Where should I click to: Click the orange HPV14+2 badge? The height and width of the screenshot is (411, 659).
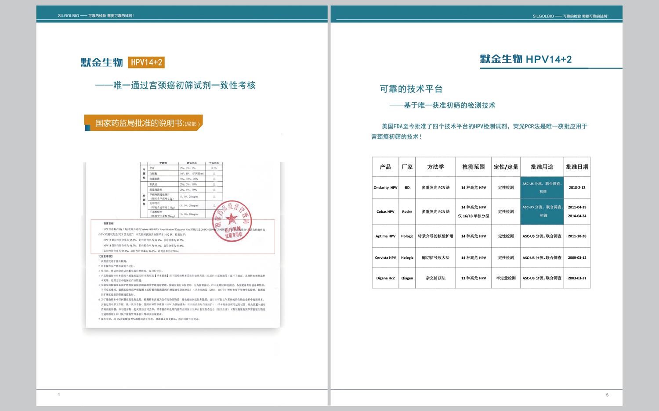(x=146, y=62)
